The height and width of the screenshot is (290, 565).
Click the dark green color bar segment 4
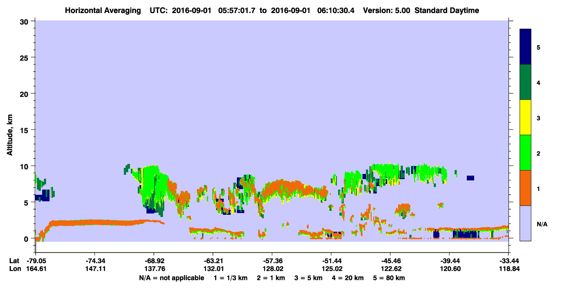(525, 82)
